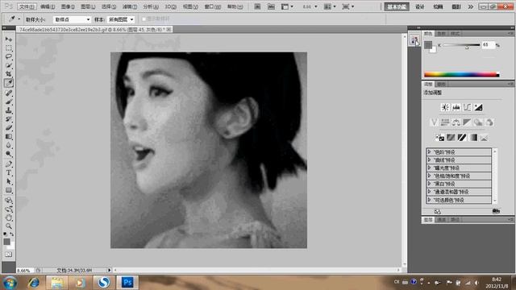Select the Brush tool
Screen dimensions: 516x290
point(9,101)
